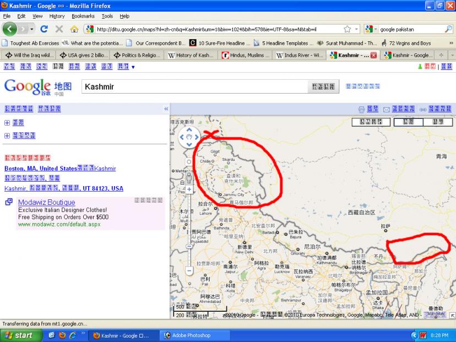The width and height of the screenshot is (456, 342).
Task: Zoom out with the map minus button
Action: (x=189, y=271)
